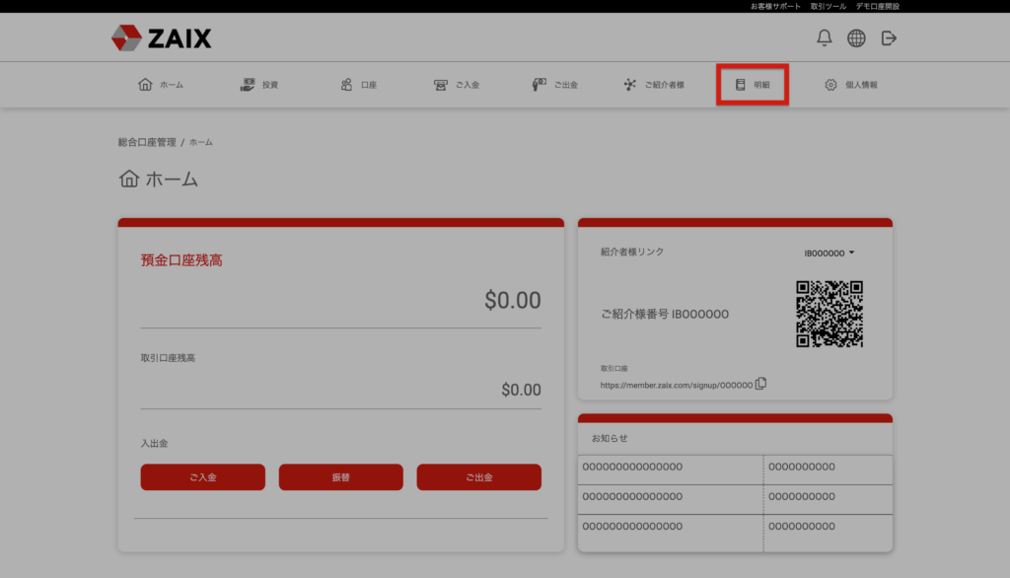Open 個人情報 settings
This screenshot has height=578, width=1010.
tap(851, 85)
